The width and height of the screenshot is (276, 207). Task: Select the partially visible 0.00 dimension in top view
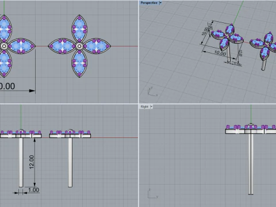pos(7,86)
